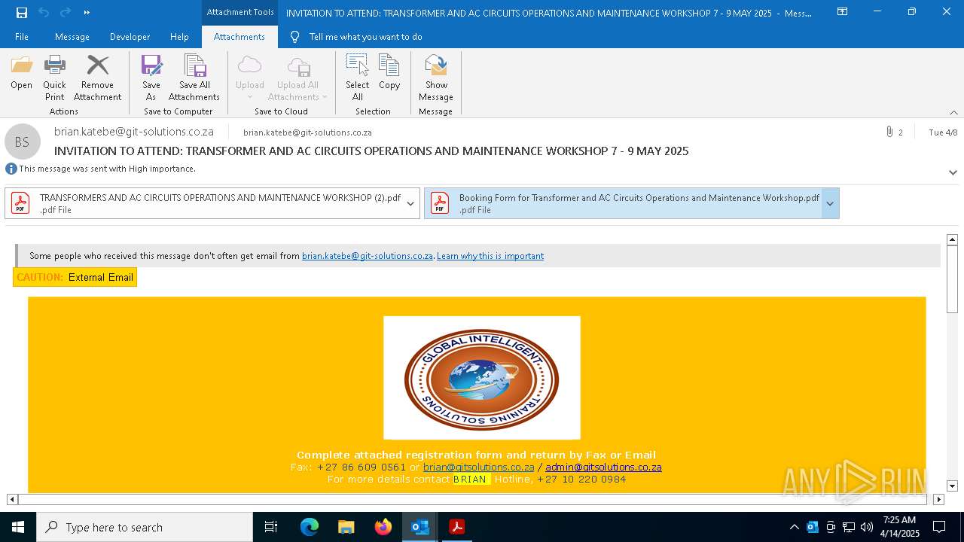The image size is (964, 542).
Task: Click the vertical scrollbar thumb
Action: tap(952, 279)
